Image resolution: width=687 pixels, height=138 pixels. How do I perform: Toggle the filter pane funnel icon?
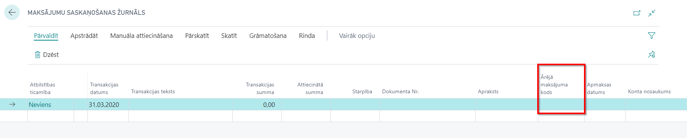coord(652,35)
